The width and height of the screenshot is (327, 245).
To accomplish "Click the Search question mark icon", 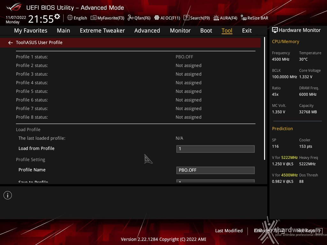I will [186, 18].
